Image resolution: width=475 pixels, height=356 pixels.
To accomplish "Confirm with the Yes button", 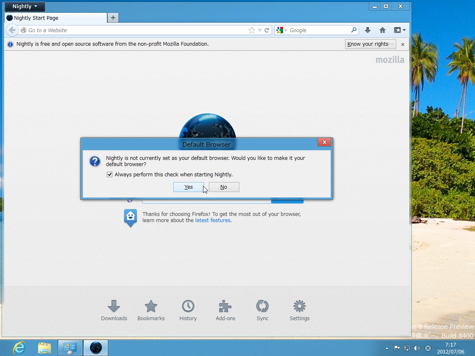I will click(189, 187).
